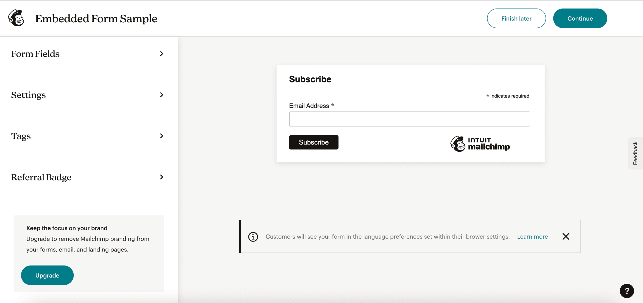The image size is (643, 303).
Task: Select the Email Address label
Action: coord(309,106)
